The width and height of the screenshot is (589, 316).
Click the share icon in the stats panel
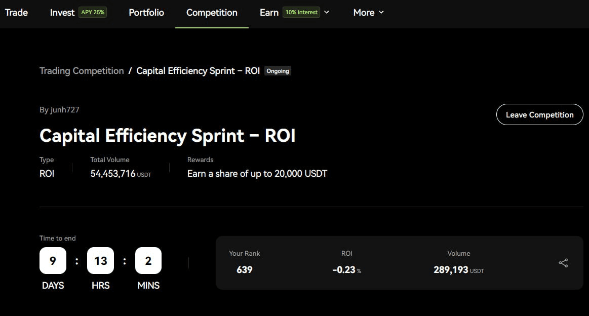[563, 263]
